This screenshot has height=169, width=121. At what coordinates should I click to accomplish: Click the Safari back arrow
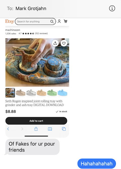point(8,129)
